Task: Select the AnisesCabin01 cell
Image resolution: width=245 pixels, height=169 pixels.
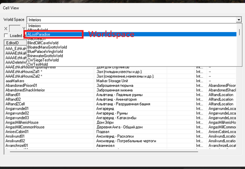Action: point(17,132)
